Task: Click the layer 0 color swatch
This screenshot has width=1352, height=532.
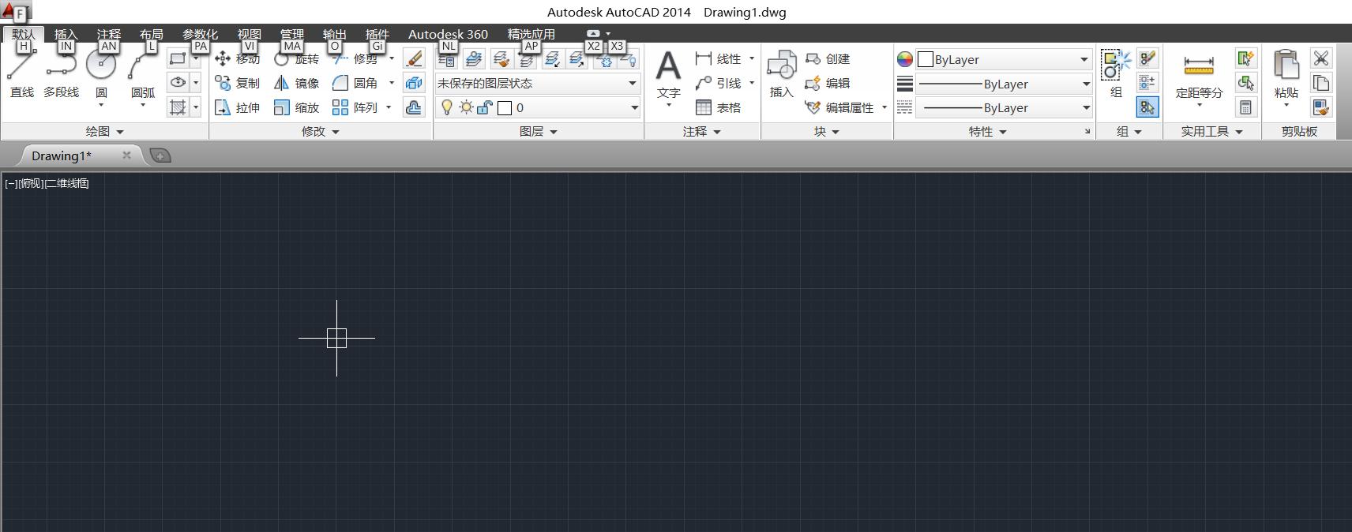Action: [x=505, y=107]
